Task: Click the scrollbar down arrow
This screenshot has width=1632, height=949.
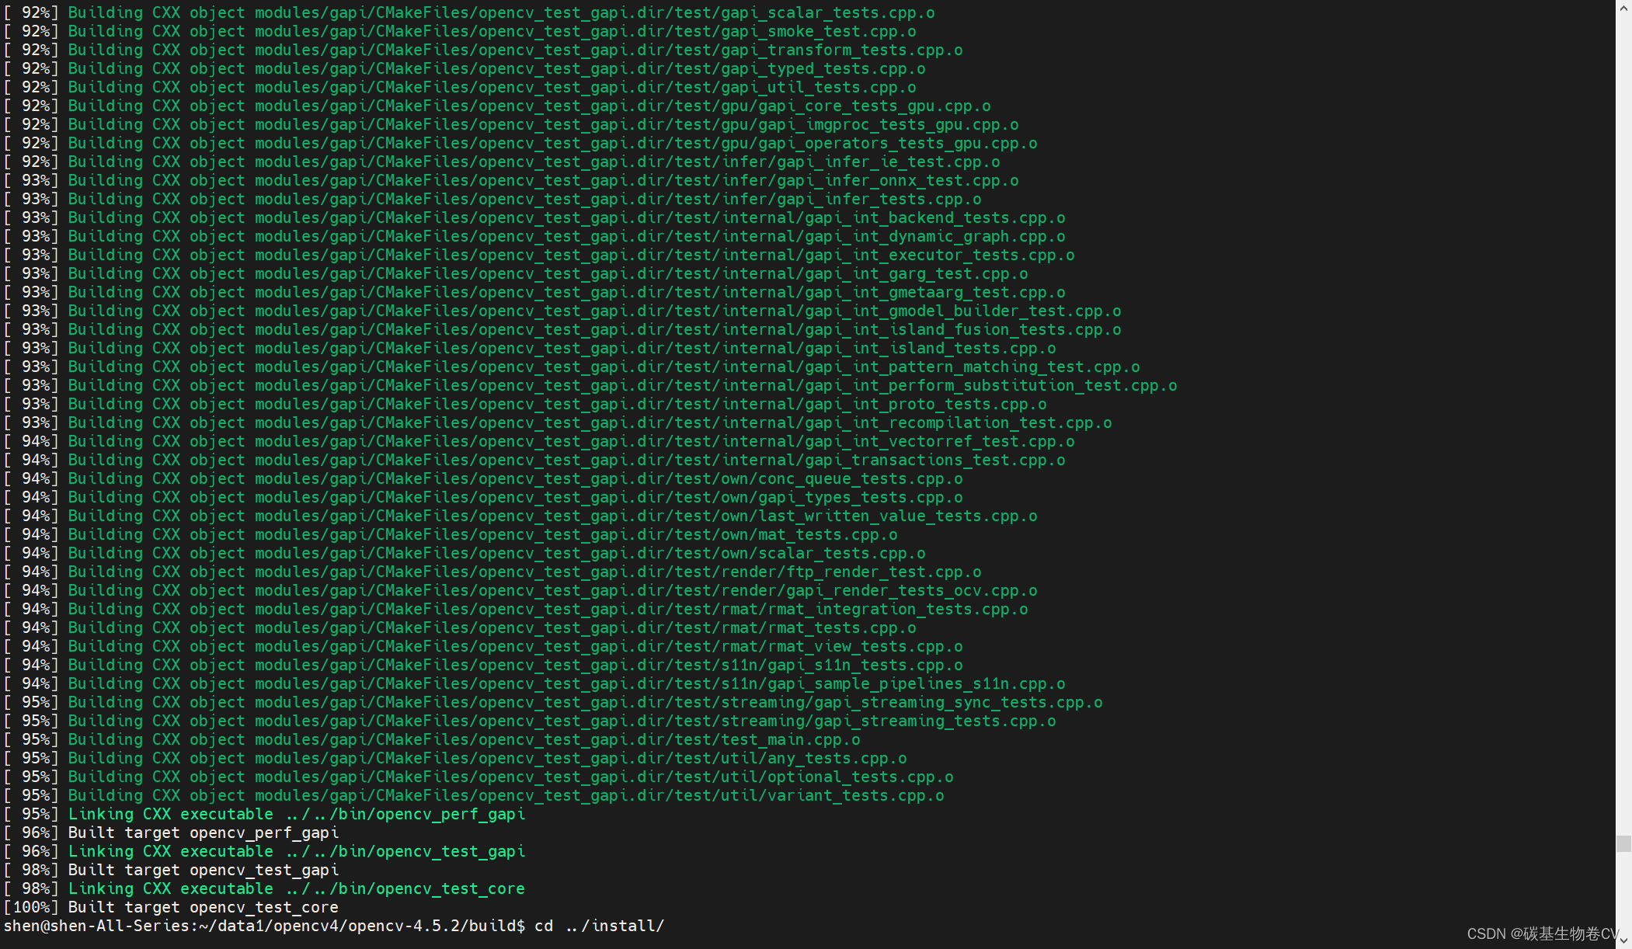Action: 1623,940
